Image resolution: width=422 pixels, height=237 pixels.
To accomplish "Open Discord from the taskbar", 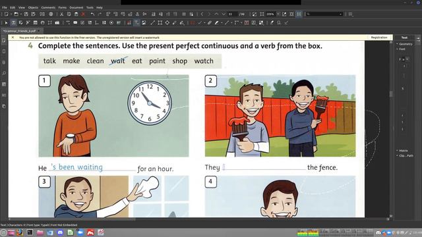I will click(60, 232).
